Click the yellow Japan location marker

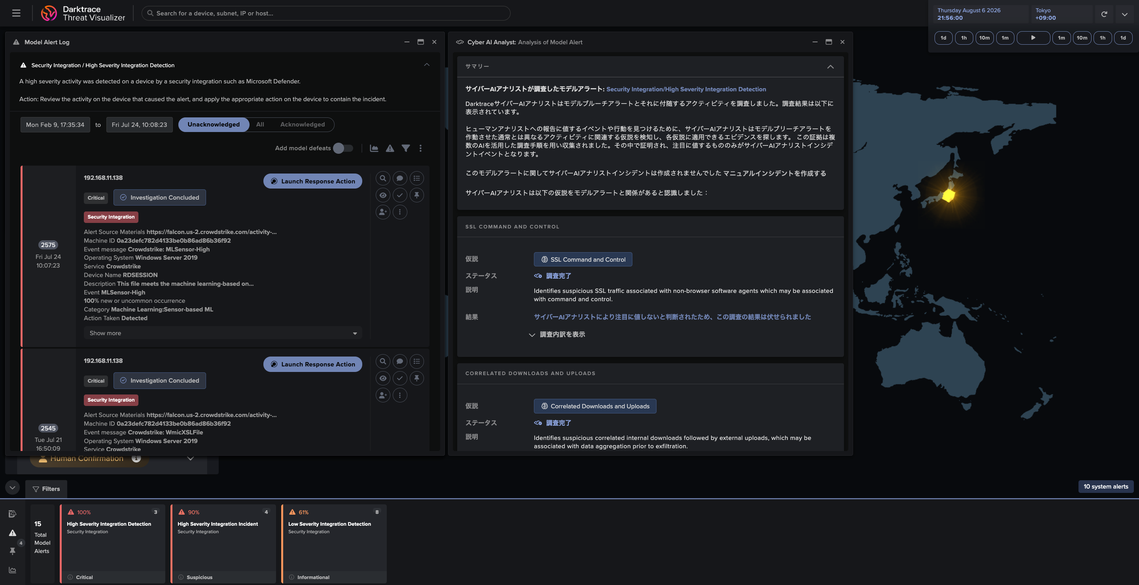pyautogui.click(x=948, y=195)
